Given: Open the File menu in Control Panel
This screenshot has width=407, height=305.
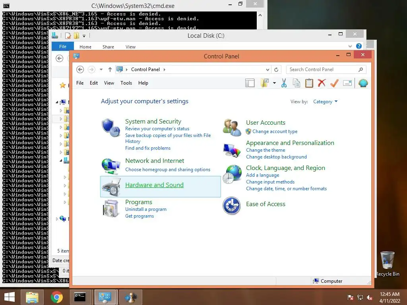Looking at the screenshot, I should pyautogui.click(x=80, y=83).
